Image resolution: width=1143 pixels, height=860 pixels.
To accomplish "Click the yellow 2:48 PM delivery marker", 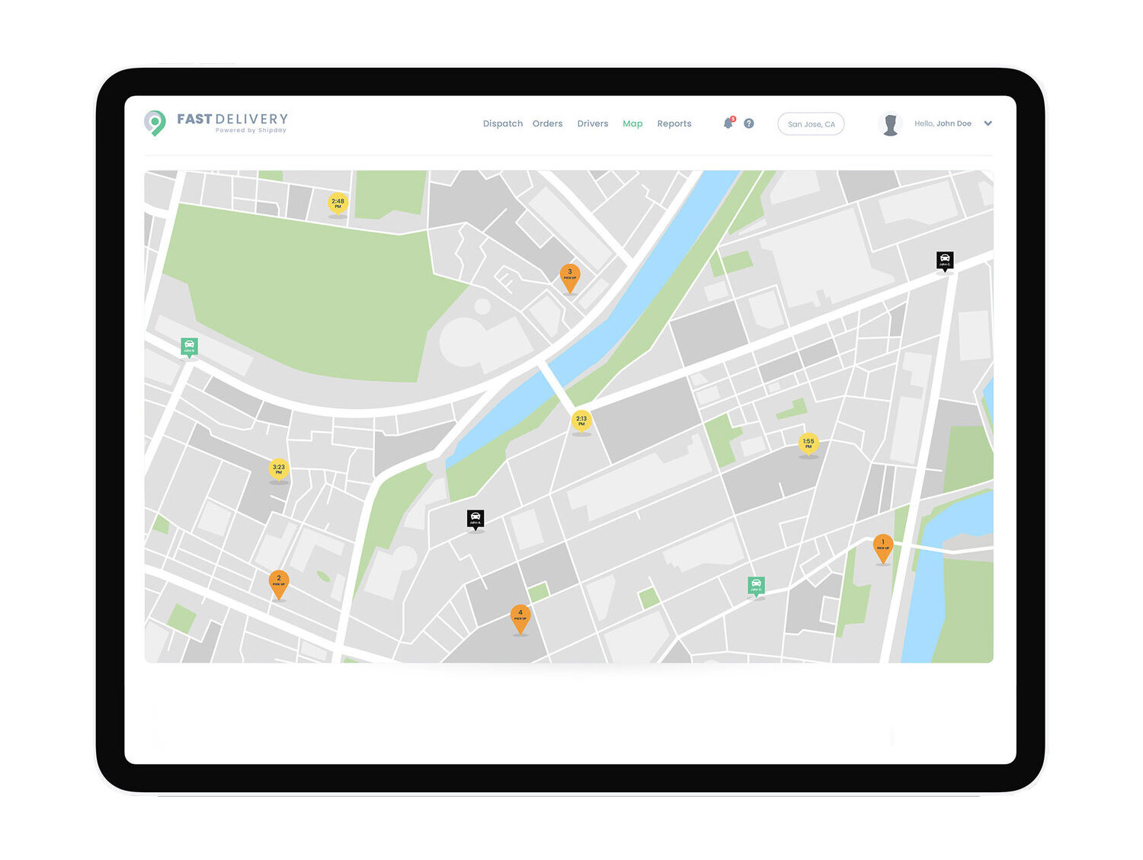I will click(x=338, y=203).
